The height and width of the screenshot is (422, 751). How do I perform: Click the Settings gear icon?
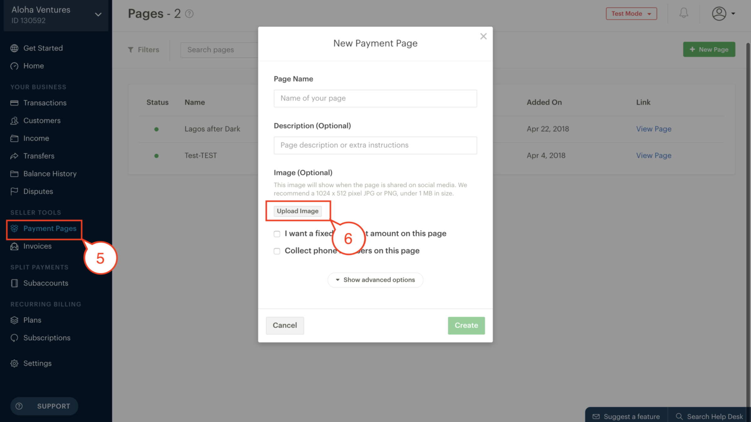tap(14, 363)
